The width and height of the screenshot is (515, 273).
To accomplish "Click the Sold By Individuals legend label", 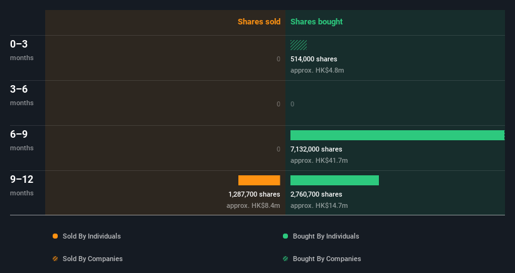I will pyautogui.click(x=92, y=236).
